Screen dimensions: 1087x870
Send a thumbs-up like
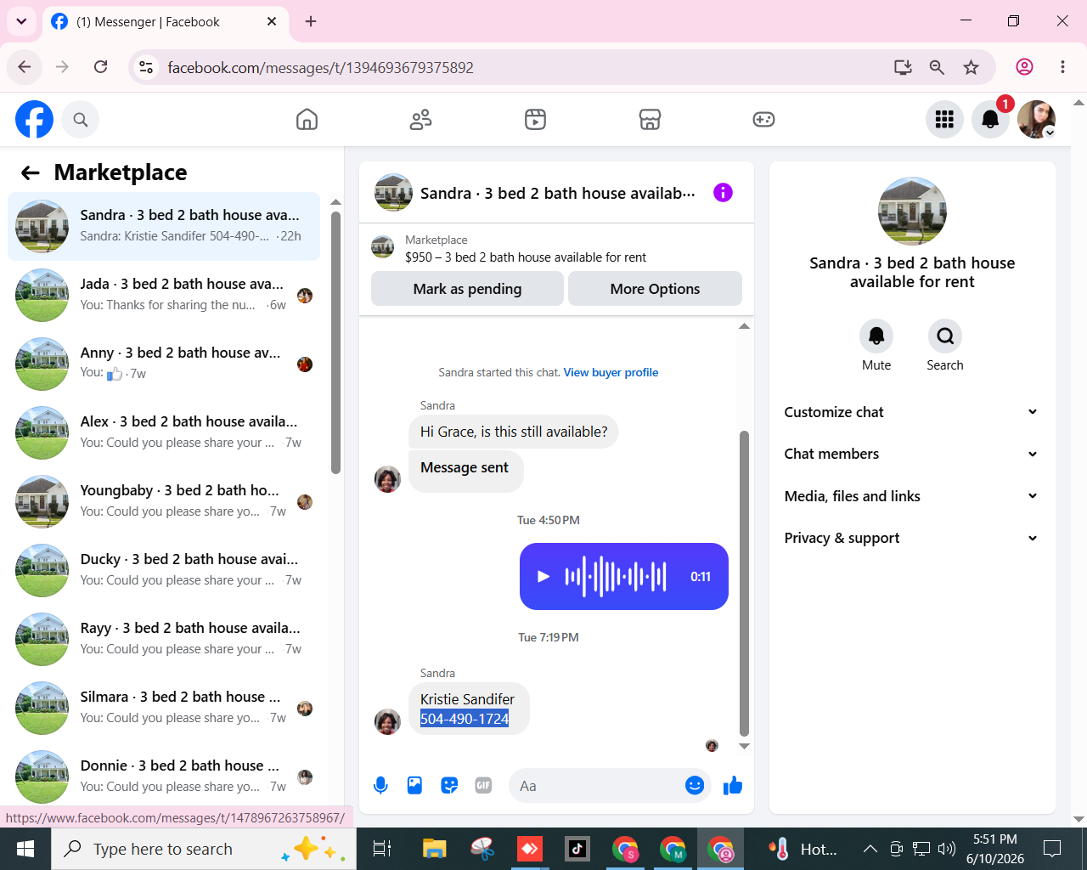coord(733,786)
